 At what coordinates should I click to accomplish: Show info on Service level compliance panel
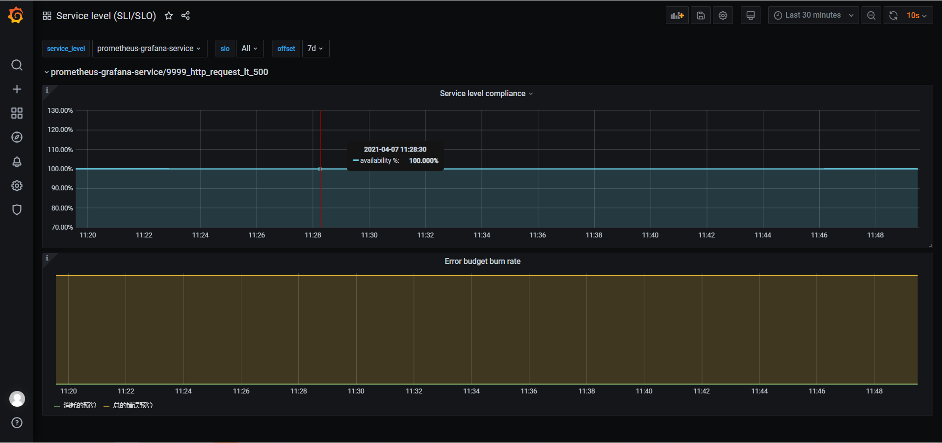tap(47, 90)
